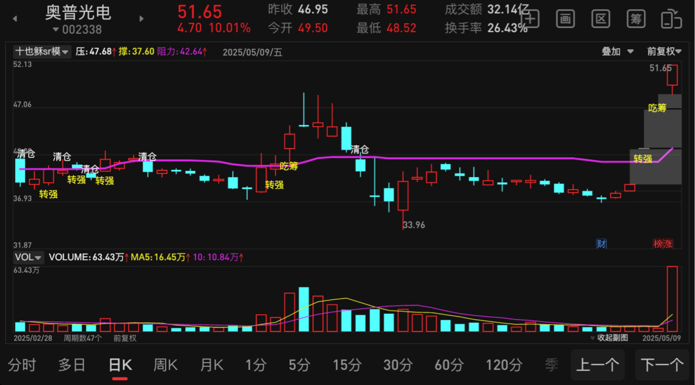
Task: Select the 季 quarterly tab
Action: coord(551,365)
